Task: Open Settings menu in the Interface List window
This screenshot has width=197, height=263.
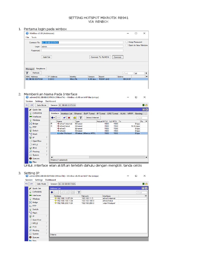Action: pyautogui.click(x=39, y=101)
